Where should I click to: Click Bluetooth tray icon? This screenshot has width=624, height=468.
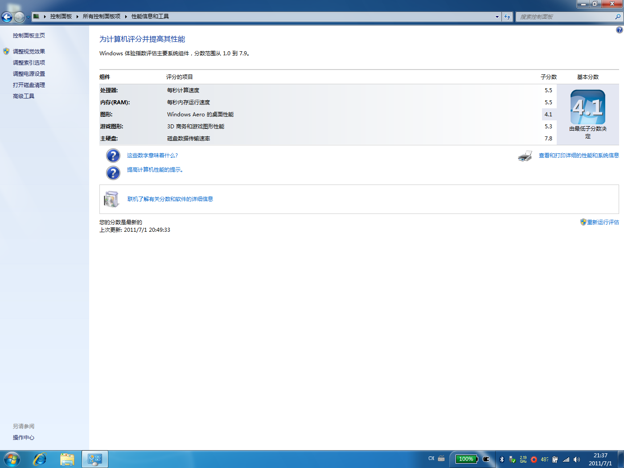[x=502, y=460]
